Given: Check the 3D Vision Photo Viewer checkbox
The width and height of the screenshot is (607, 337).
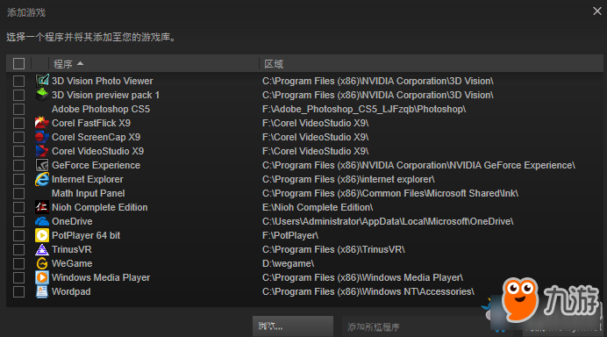Looking at the screenshot, I should point(18,81).
